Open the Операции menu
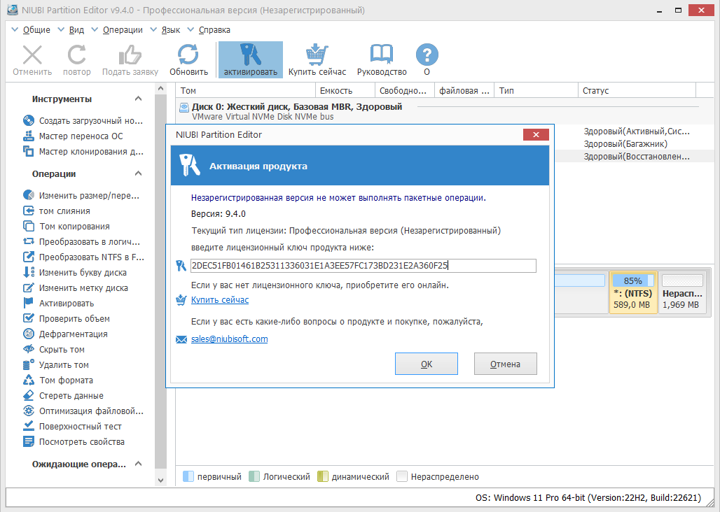Image resolution: width=720 pixels, height=512 pixels. coord(123,30)
